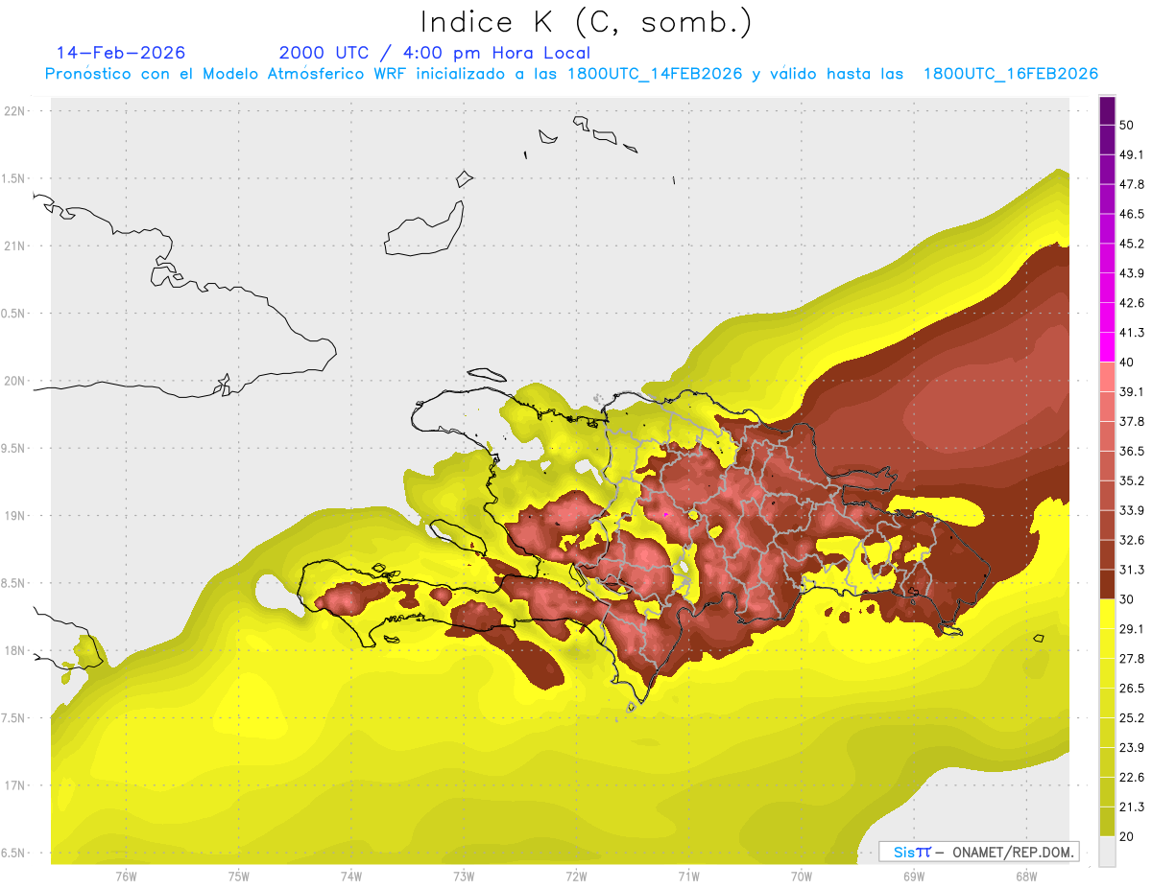This screenshot has width=1152, height=889.
Task: Click color bar value "50"
Action: click(x=1127, y=125)
